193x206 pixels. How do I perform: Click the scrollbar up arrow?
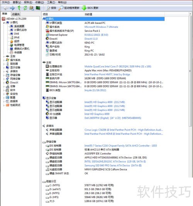[190, 14]
